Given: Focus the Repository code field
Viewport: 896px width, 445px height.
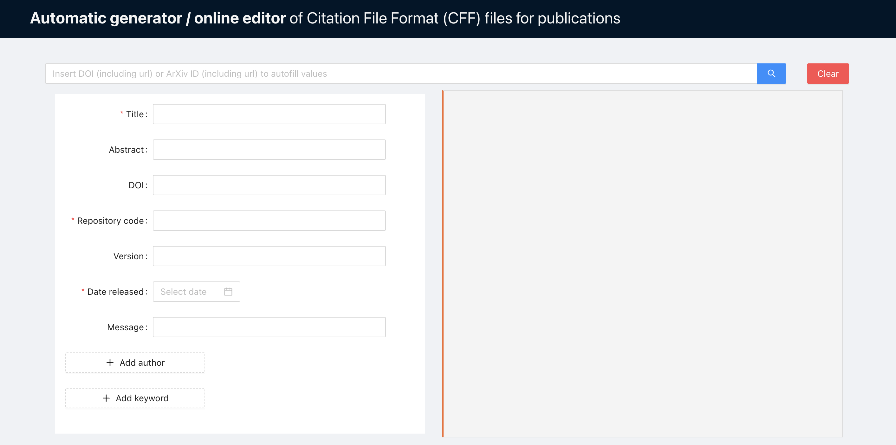Looking at the screenshot, I should click(x=269, y=220).
